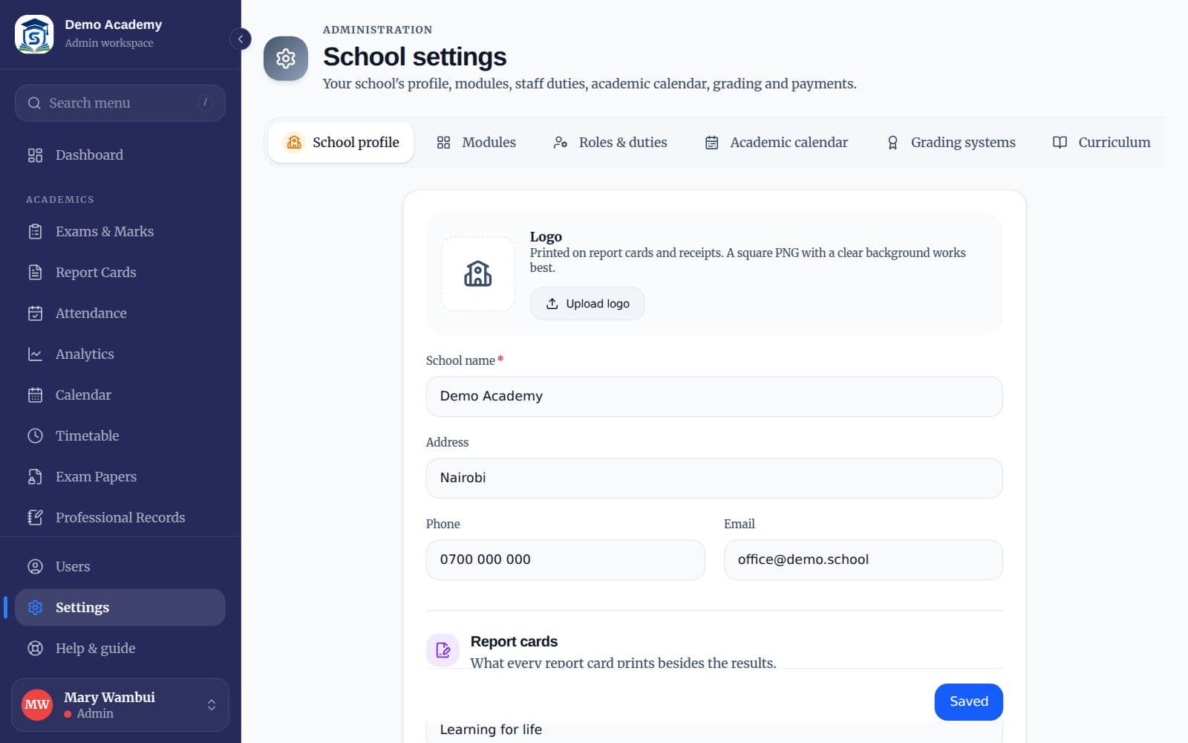The height and width of the screenshot is (743, 1188).
Task: Open the Dashboard menu item
Action: [x=120, y=155]
